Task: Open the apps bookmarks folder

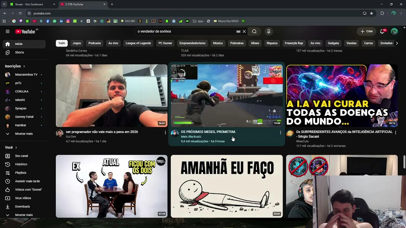Action: (198, 21)
